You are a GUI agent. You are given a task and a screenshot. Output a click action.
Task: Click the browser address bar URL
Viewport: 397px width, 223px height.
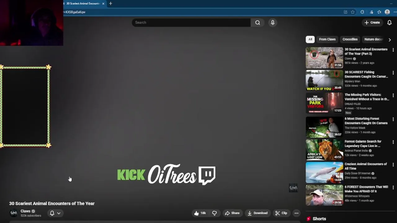pyautogui.click(x=74, y=12)
